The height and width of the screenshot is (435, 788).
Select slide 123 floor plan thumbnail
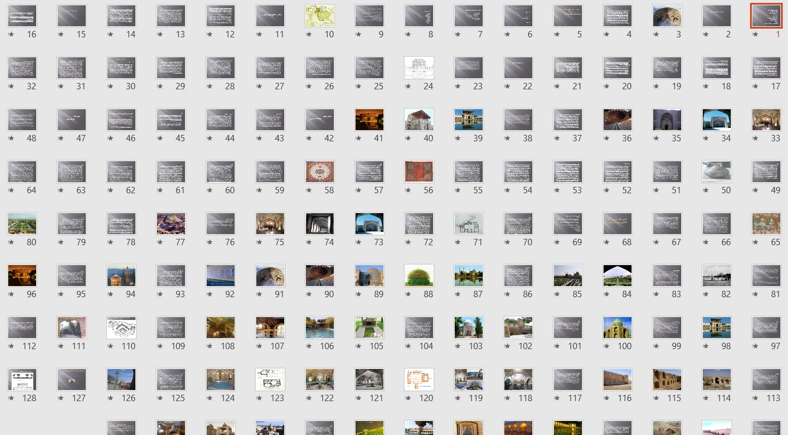tap(270, 380)
